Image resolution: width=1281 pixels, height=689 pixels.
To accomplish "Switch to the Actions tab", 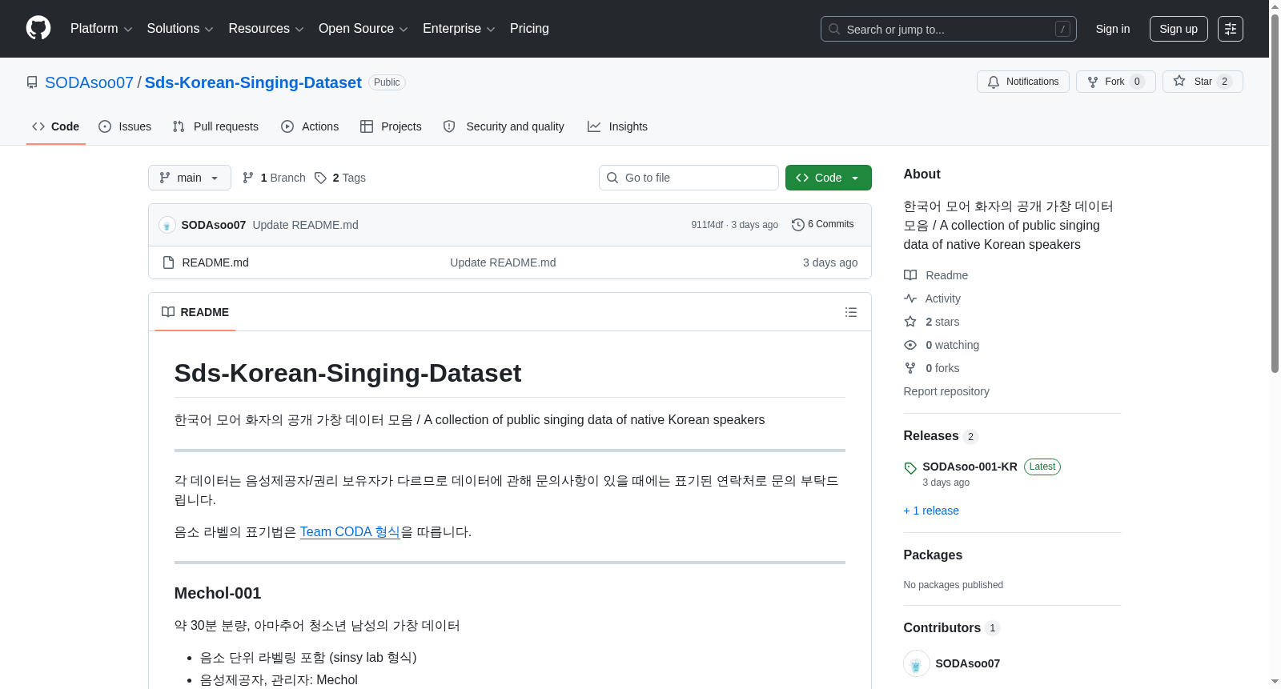I will pos(311,126).
